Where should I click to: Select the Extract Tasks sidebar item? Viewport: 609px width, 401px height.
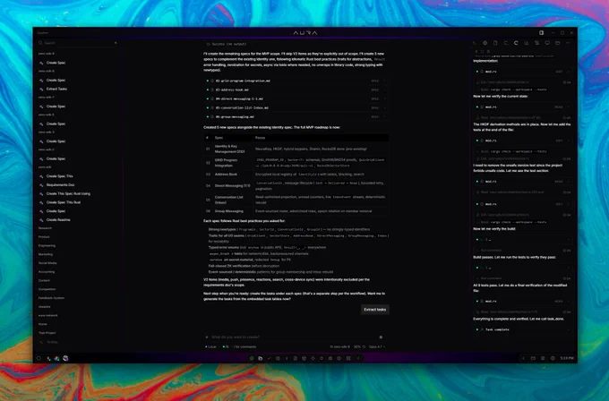56,89
